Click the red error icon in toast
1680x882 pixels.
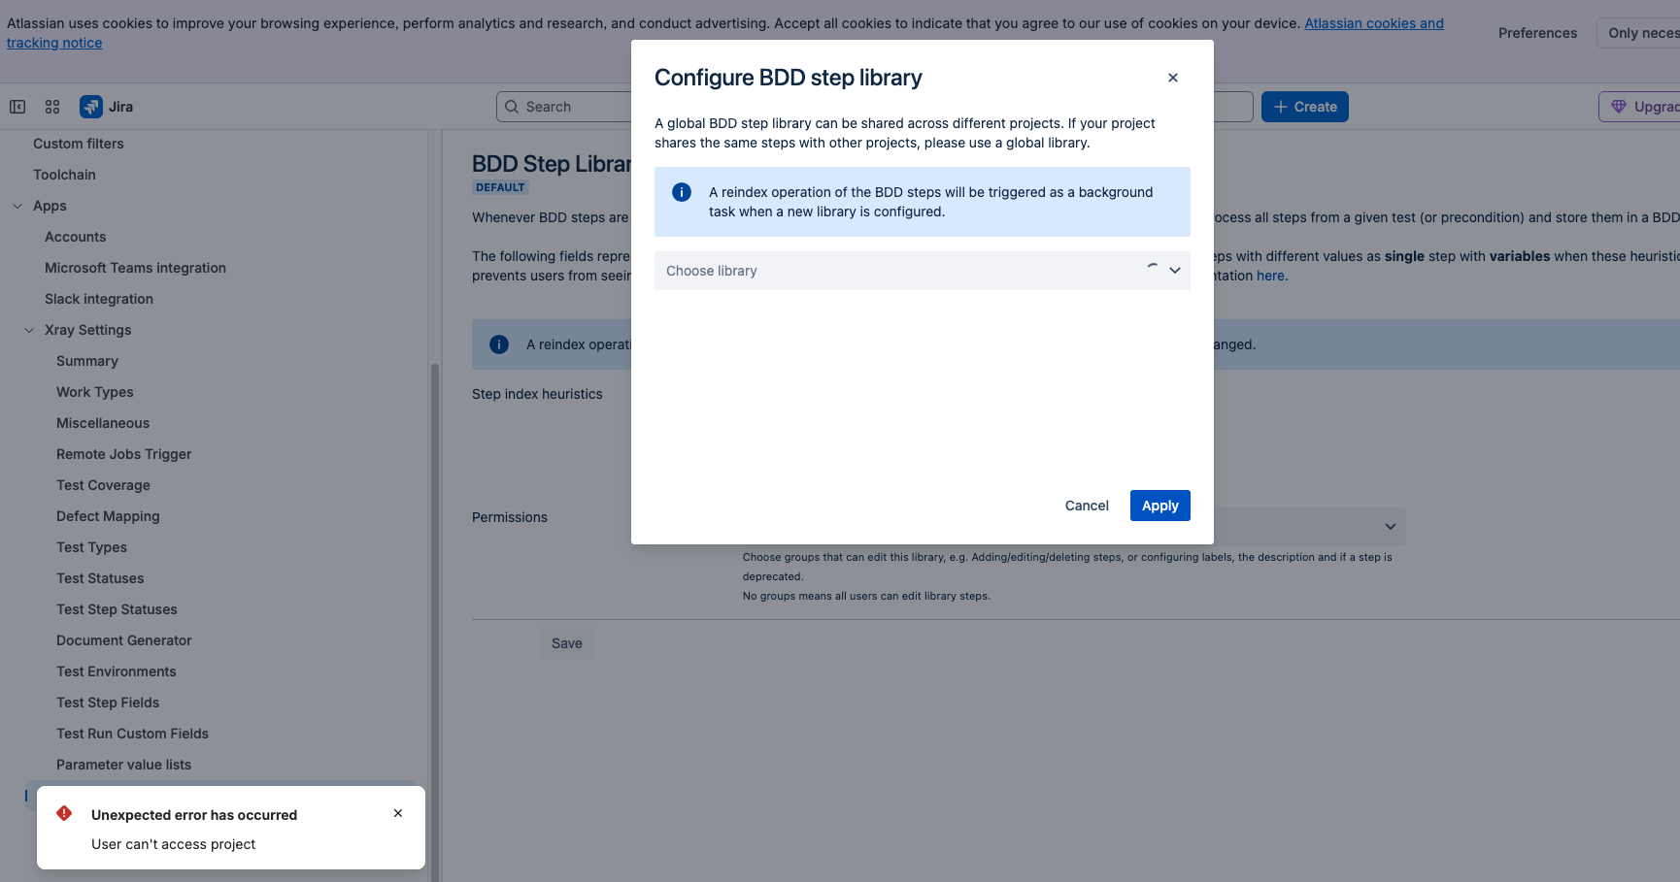pos(64,813)
